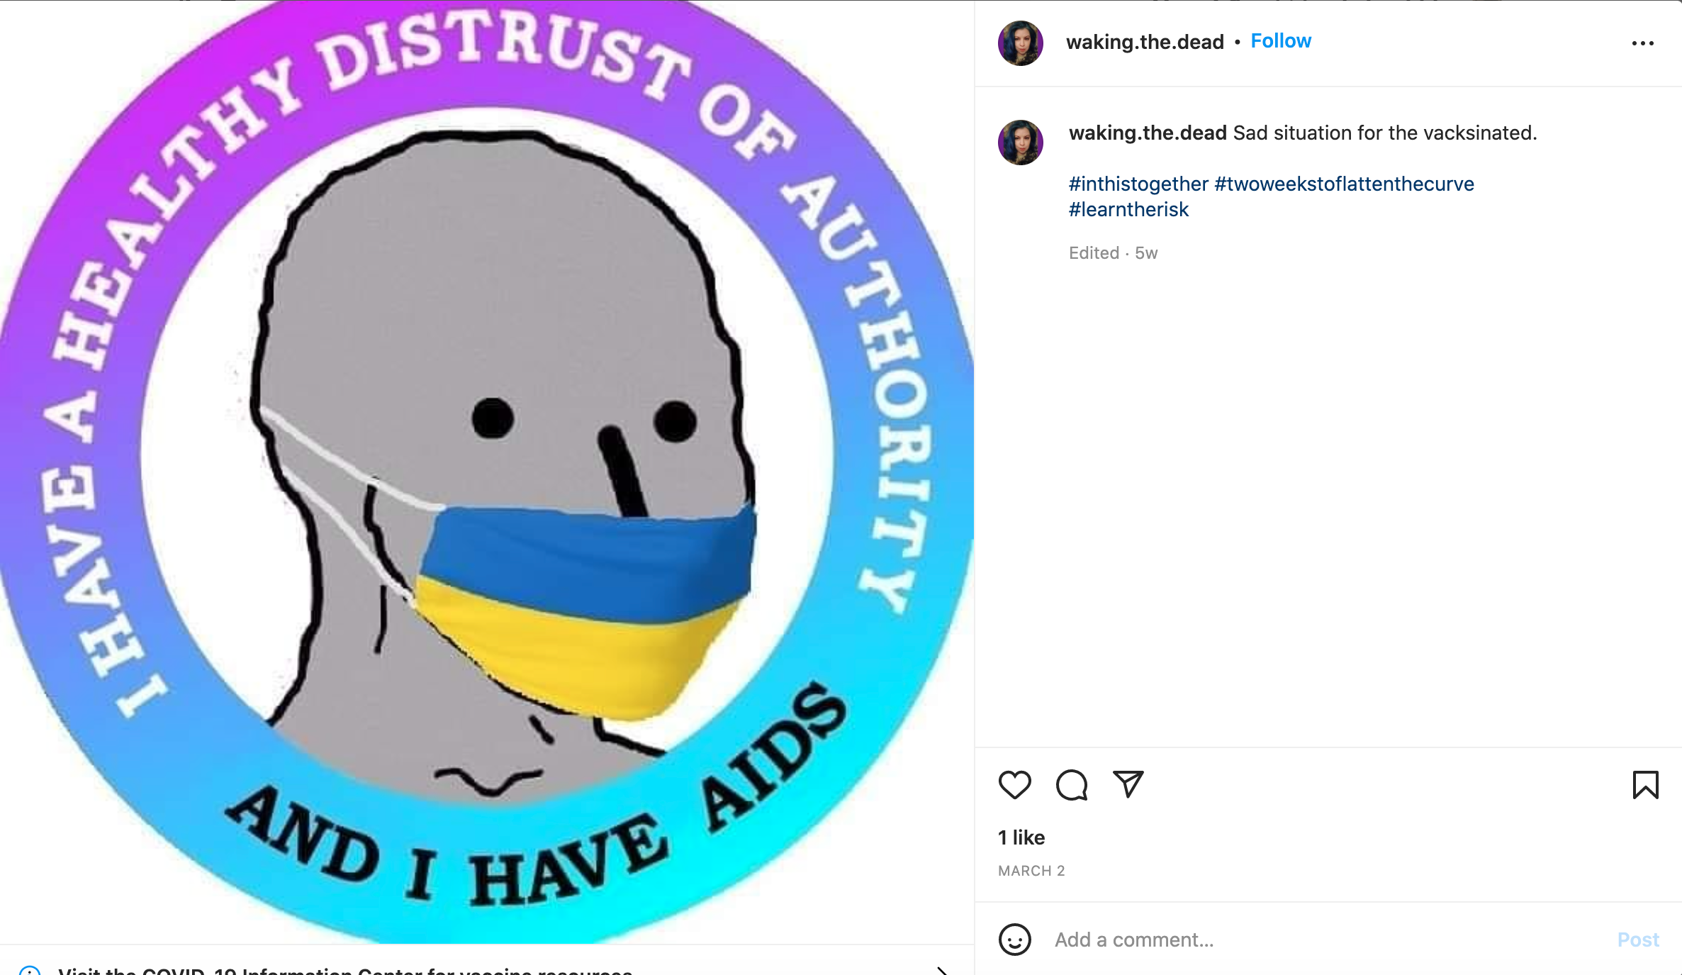Open waking.the.dead username in caption
The height and width of the screenshot is (975, 1682).
click(1148, 133)
